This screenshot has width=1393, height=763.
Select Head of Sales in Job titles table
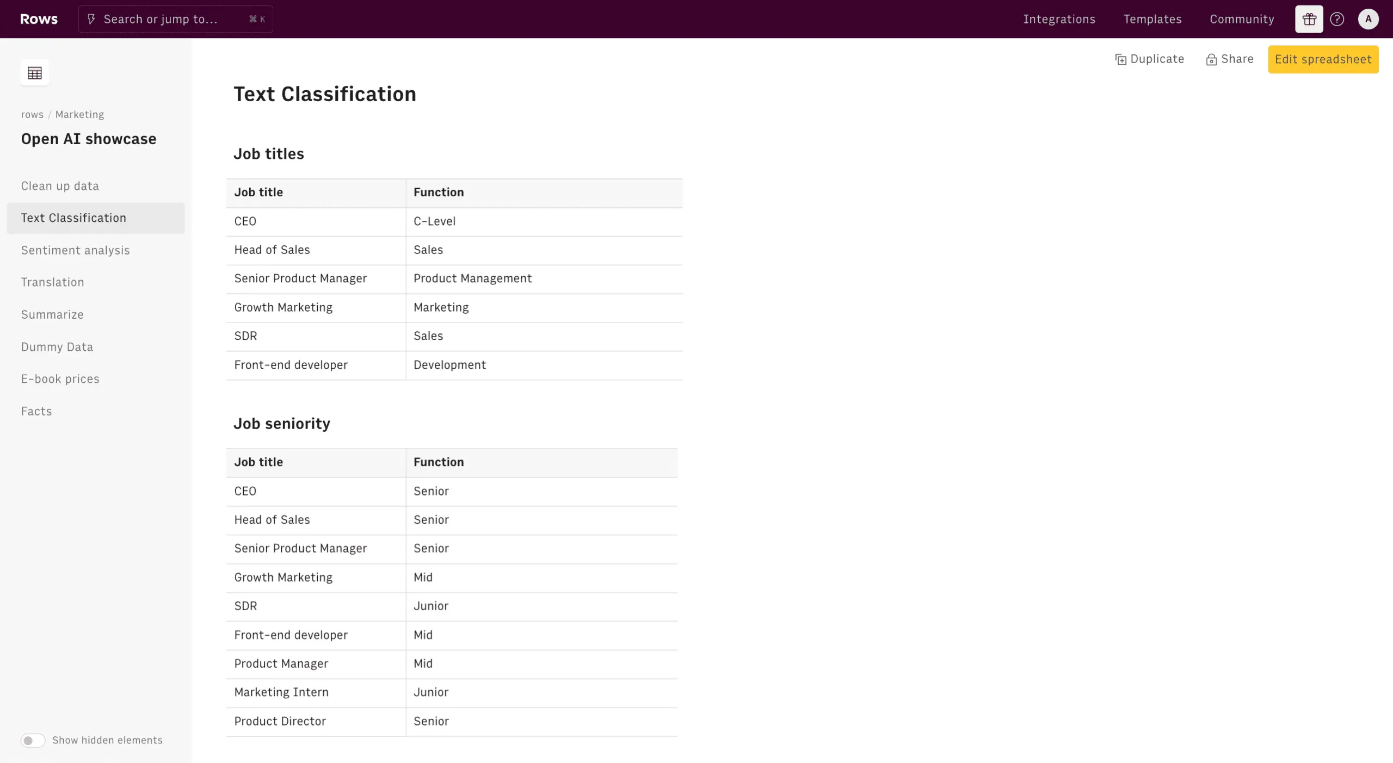(316, 250)
